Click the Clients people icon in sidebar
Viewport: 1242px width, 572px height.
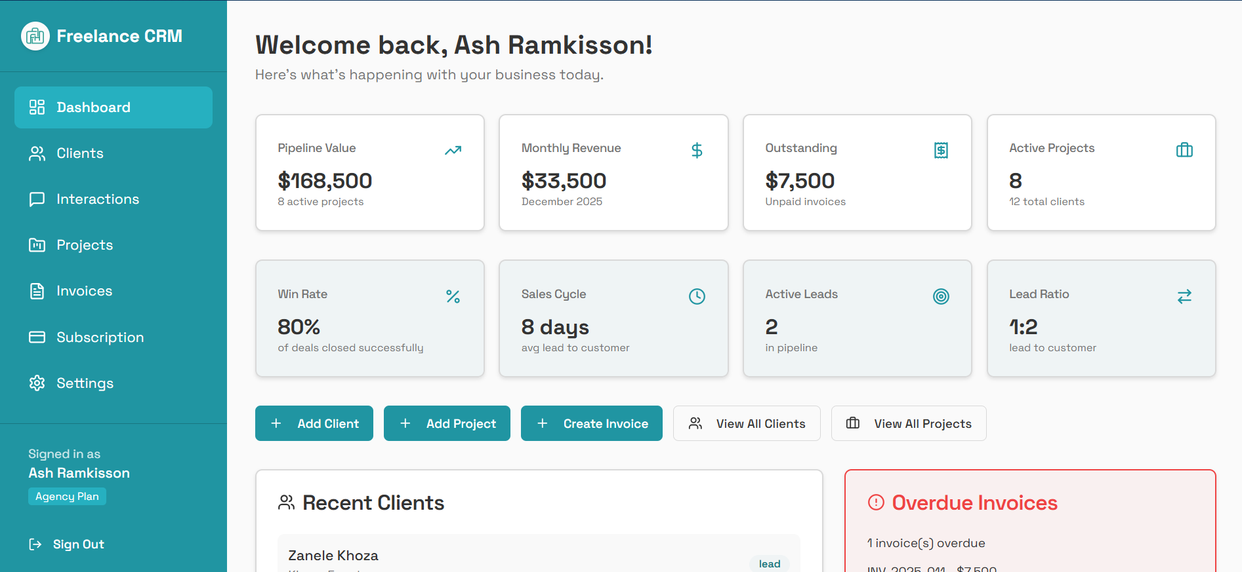pos(37,153)
